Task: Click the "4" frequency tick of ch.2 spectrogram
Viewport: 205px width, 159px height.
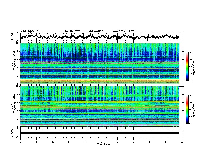Action: pos(18,111)
